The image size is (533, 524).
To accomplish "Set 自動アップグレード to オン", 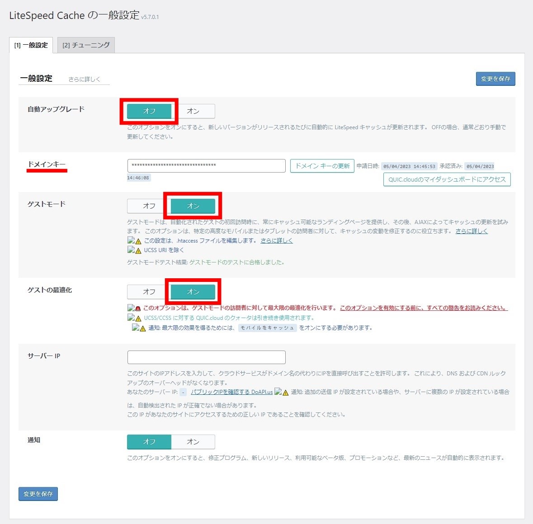I will tap(193, 111).
